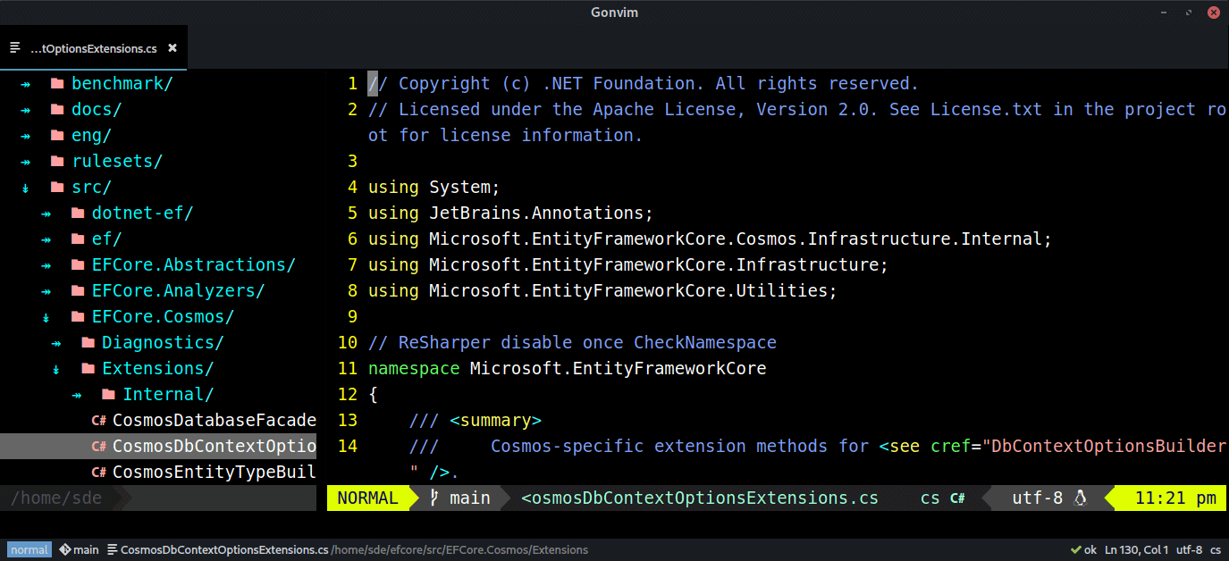Screen dimensions: 1229x561
Task: Expand the EFCore.Analyzers/ arrow
Action: 46,291
